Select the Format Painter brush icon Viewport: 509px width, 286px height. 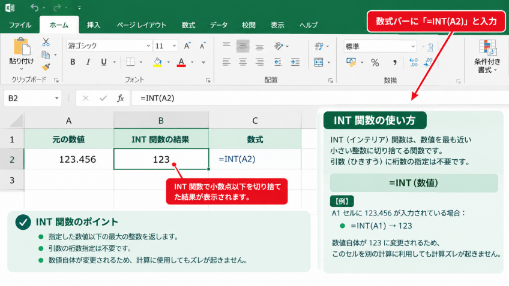(46, 67)
